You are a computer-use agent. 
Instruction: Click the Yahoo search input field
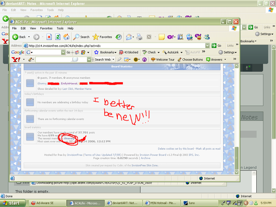[x=61, y=59]
